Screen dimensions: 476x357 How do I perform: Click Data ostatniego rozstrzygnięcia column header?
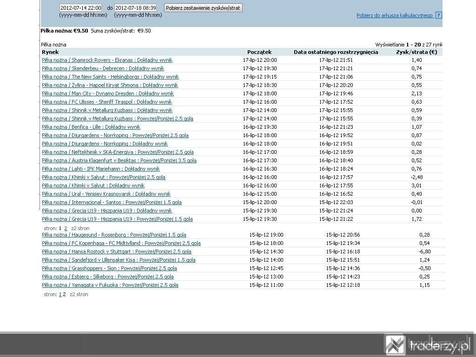pos(336,52)
